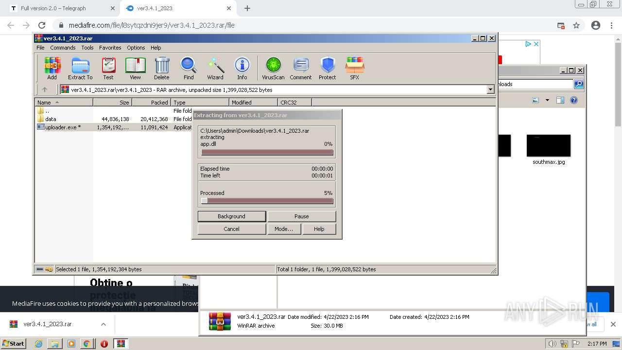Click the app.dll file progress bar
This screenshot has width=622, height=350.
(267, 152)
